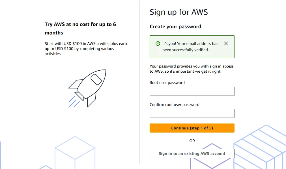Screen dimensions: 286x169
Task: Click the Root user password label
Action: [x=167, y=83]
